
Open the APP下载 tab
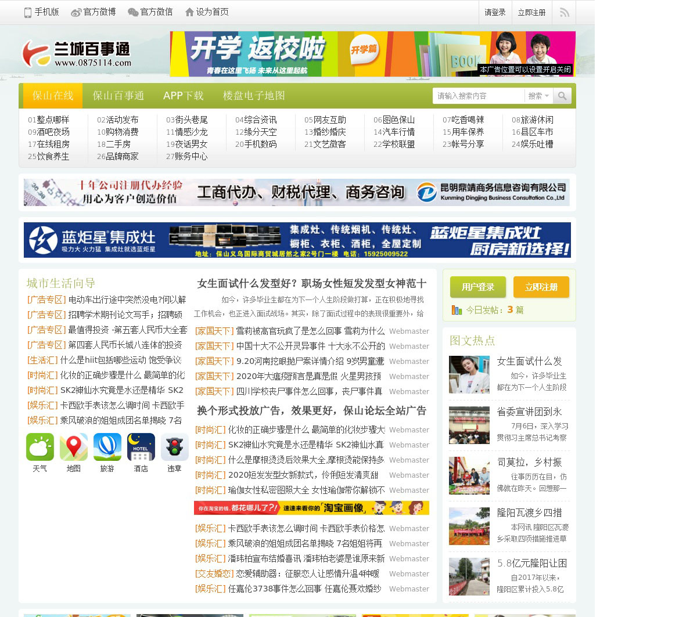click(x=184, y=96)
